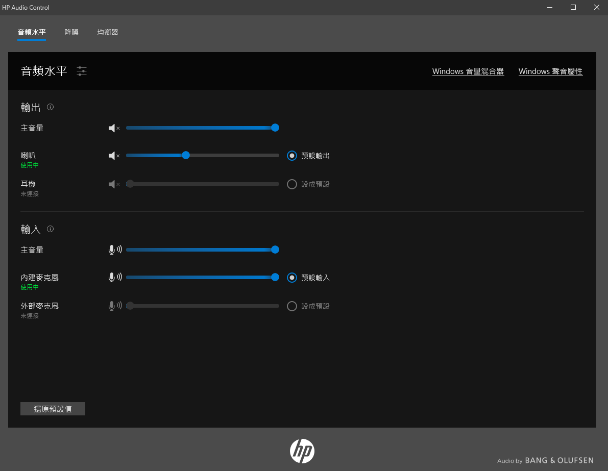This screenshot has width=608, height=471.
Task: Open Windows 音量混合器 link
Action: 468,71
